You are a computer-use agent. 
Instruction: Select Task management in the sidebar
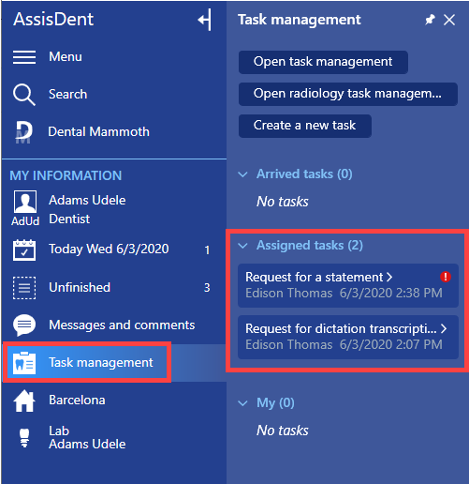pyautogui.click(x=87, y=362)
